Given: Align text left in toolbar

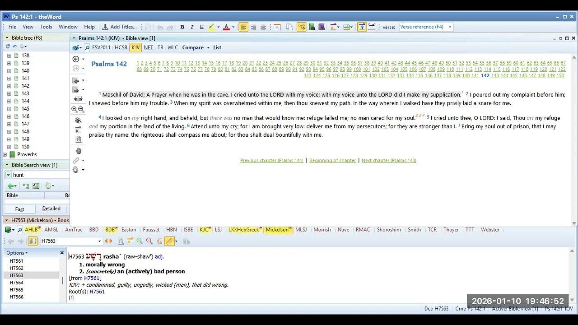Looking at the screenshot, I should click(x=243, y=27).
